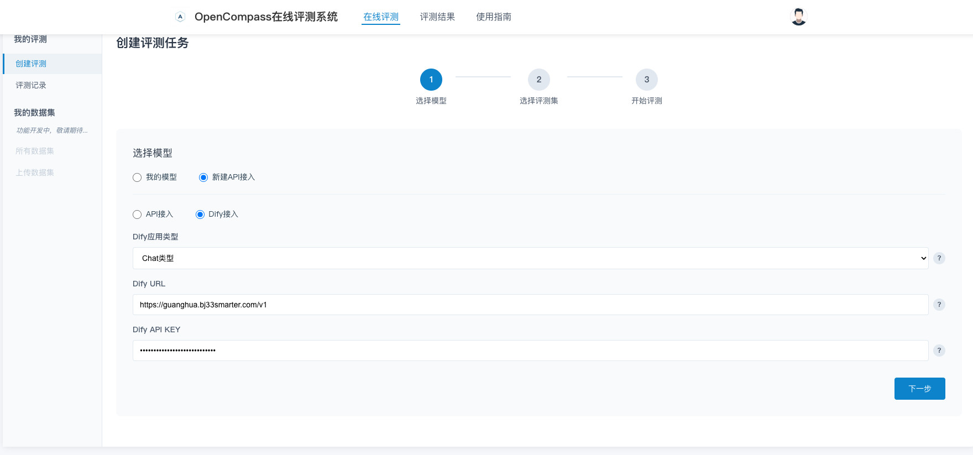The image size is (973, 455).
Task: Switch to 使用指南 tab
Action: [x=494, y=17]
